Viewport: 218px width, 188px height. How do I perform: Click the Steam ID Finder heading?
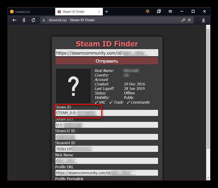tap(107, 44)
